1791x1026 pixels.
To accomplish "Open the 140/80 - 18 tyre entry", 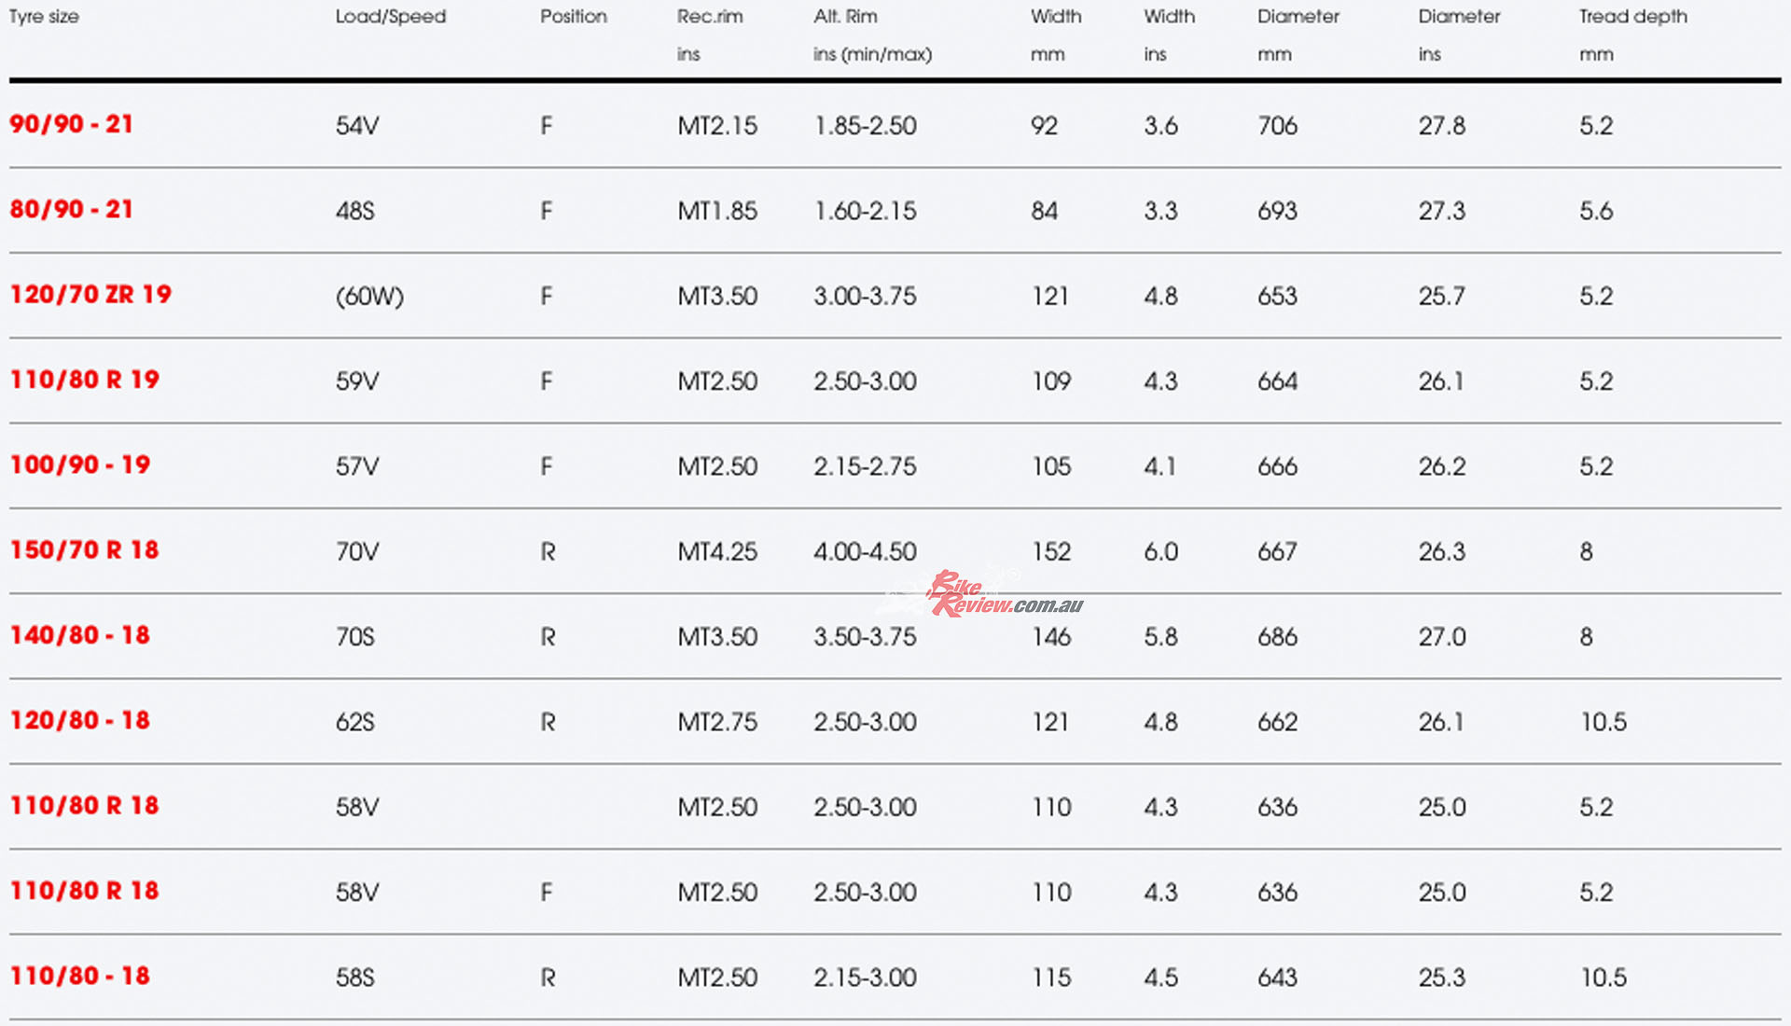I will (x=79, y=635).
